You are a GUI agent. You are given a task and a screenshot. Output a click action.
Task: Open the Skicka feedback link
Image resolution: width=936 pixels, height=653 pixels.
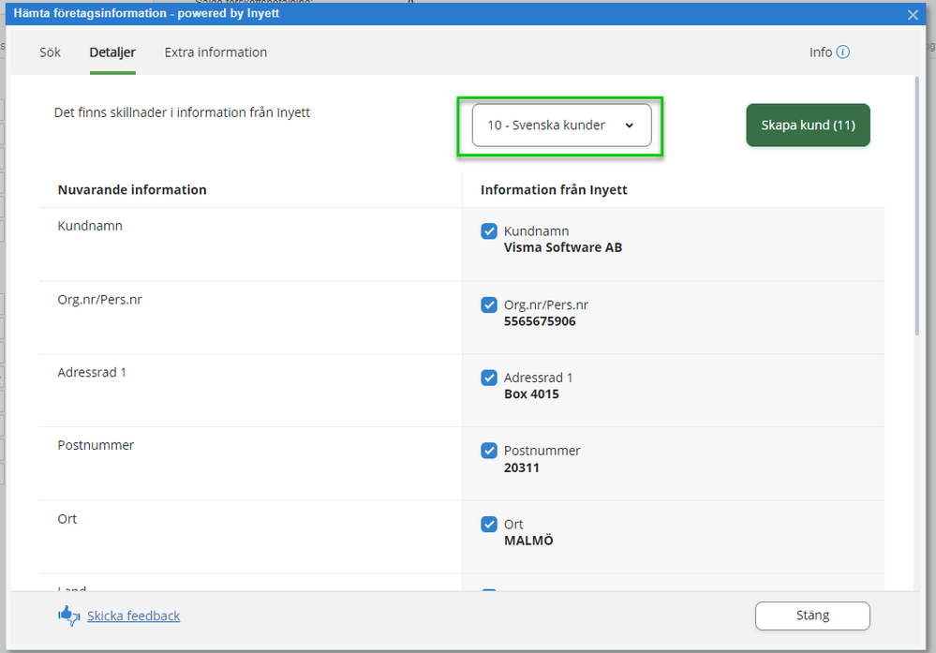133,616
